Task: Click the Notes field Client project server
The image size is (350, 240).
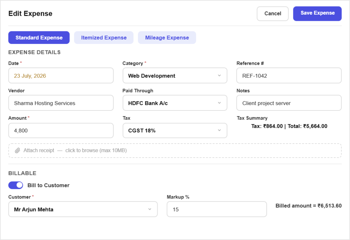Action: 289,103
